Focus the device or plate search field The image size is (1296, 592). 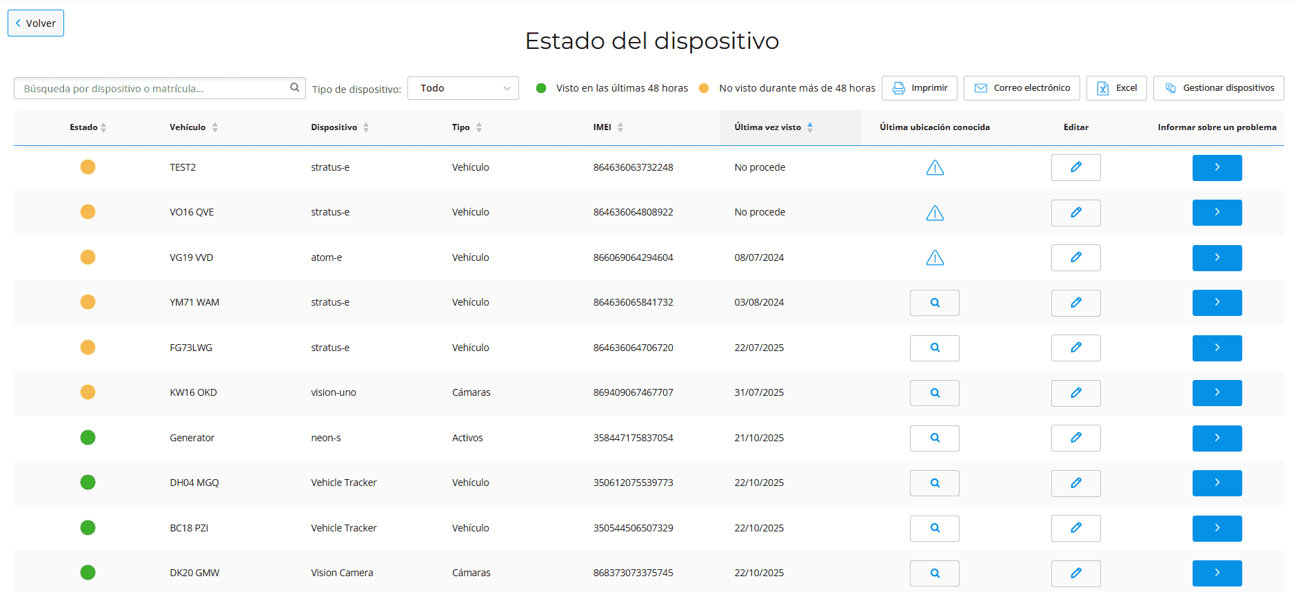click(x=152, y=89)
